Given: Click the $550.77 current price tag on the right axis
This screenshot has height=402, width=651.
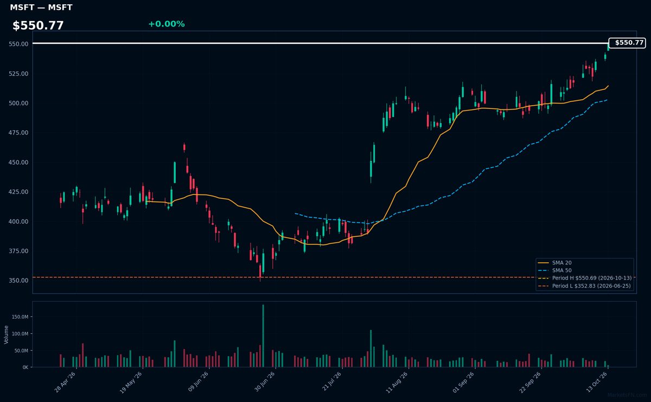Looking at the screenshot, I should (x=627, y=43).
